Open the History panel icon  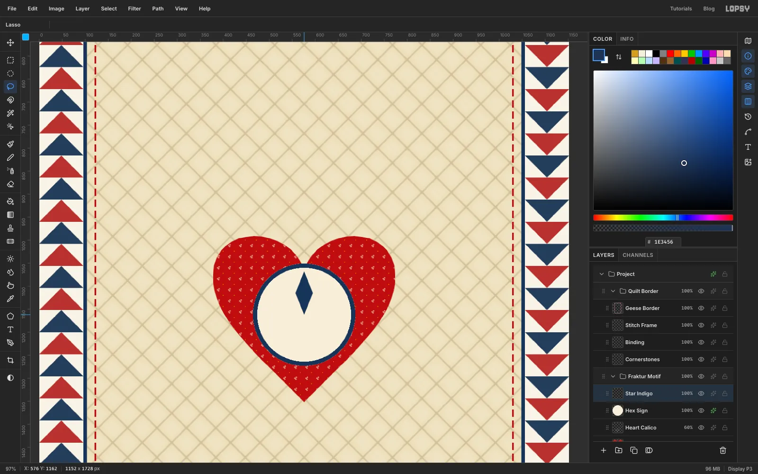(748, 117)
